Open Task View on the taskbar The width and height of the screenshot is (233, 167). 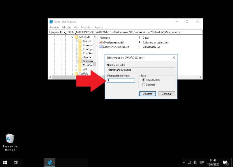[x=16, y=162]
